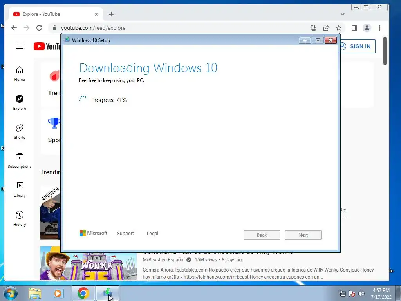Click '15M views' text under video
401x301 pixels.
click(206, 260)
